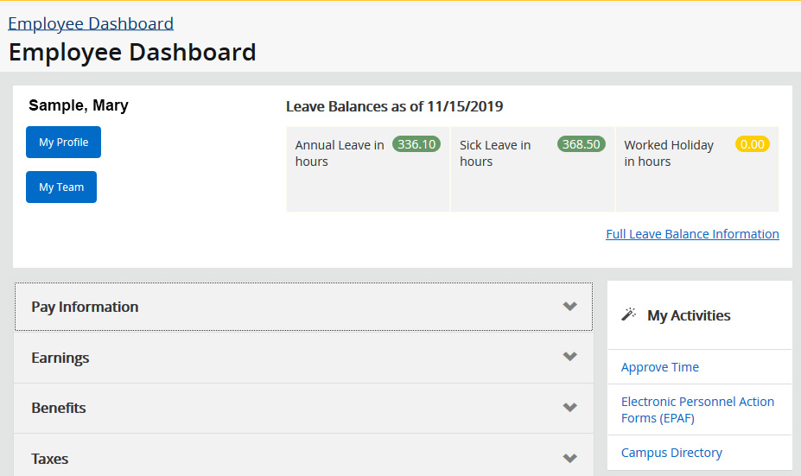
Task: Expand the Taxes section chevron
Action: [x=569, y=458]
